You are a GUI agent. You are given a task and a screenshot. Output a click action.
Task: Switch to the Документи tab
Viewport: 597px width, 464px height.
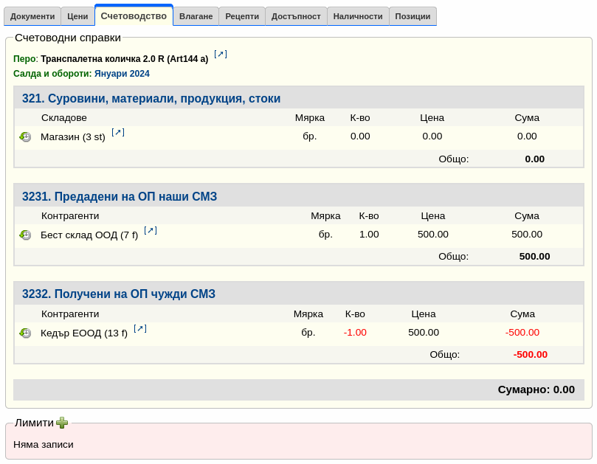click(x=32, y=16)
